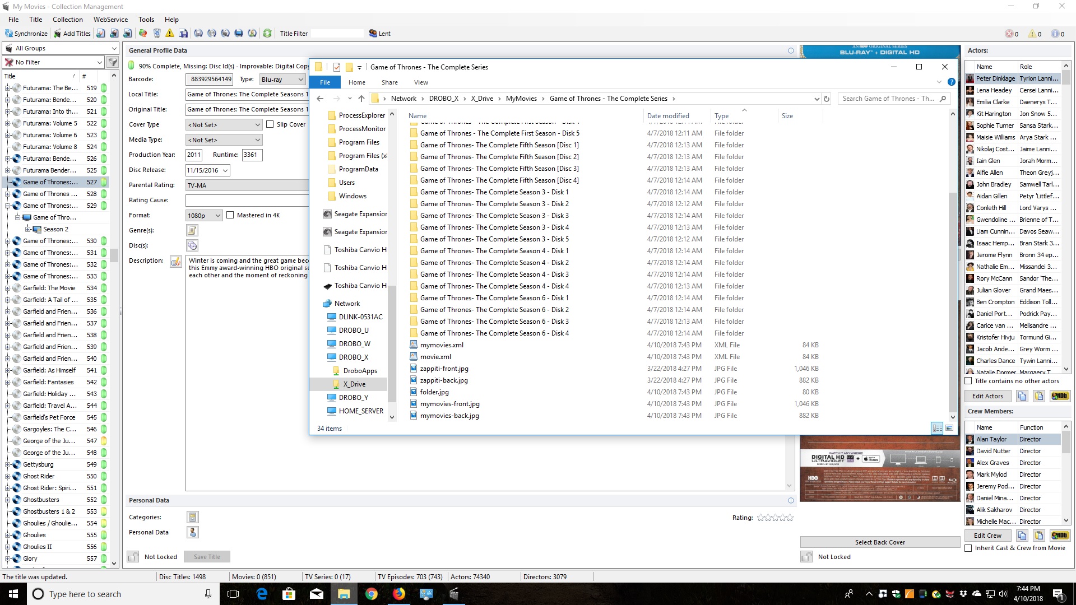Click the filter funnel icon next to No Filter
Screen dimensions: 1076x605
[x=113, y=62]
